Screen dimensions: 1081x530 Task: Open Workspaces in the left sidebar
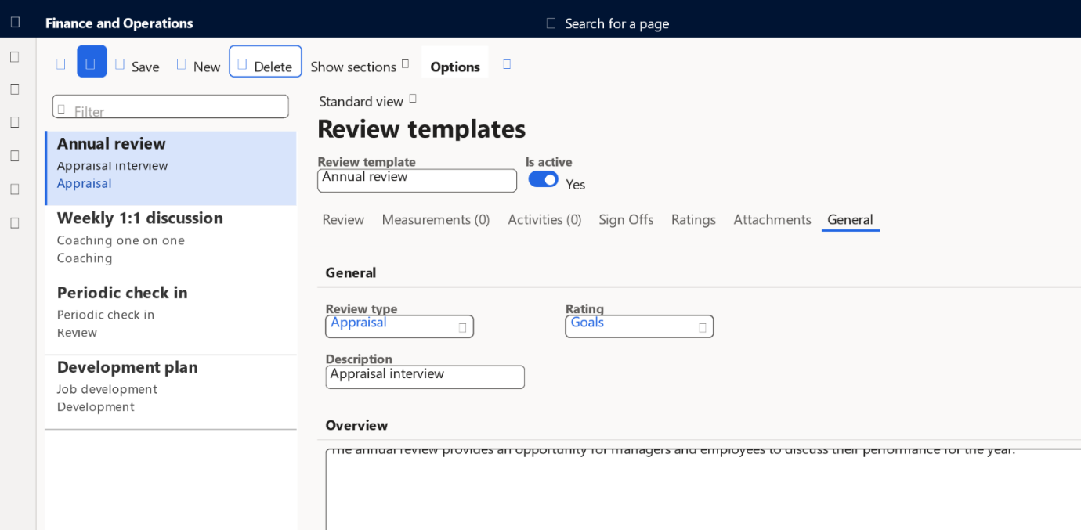(15, 189)
